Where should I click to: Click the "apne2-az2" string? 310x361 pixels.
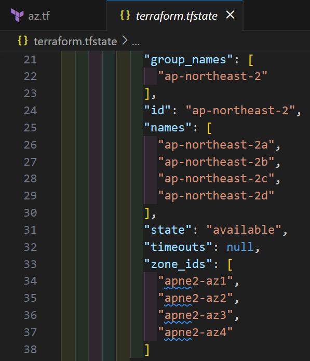point(195,298)
